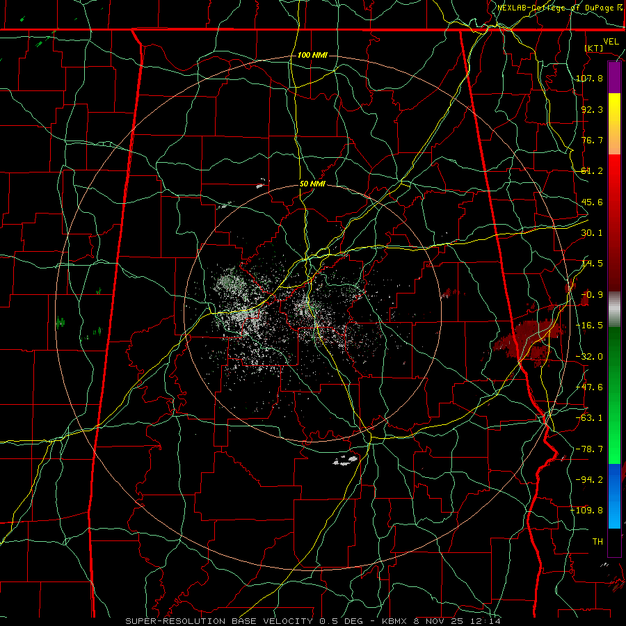This screenshot has width=626, height=626.
Task: Click the -47.6 scale value
Action: coord(590,387)
